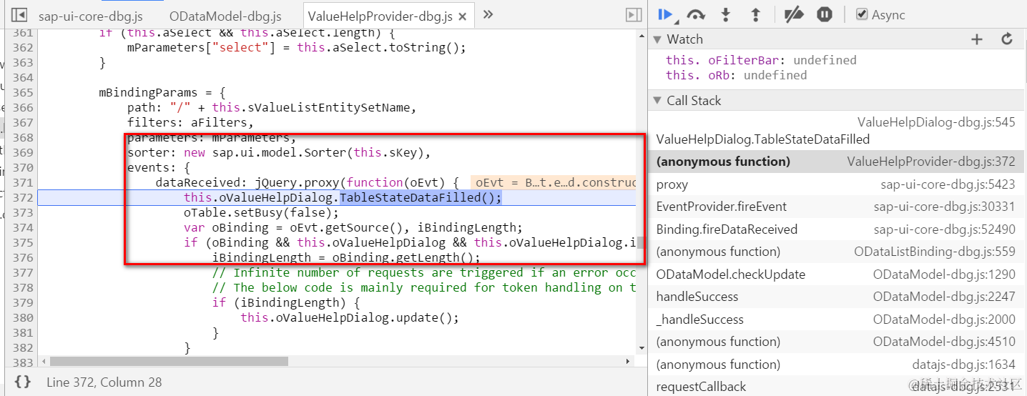Open ValueHelpDialog-dbg.js:545 source link
Viewport: 1027px width, 396px height.
click(x=936, y=122)
